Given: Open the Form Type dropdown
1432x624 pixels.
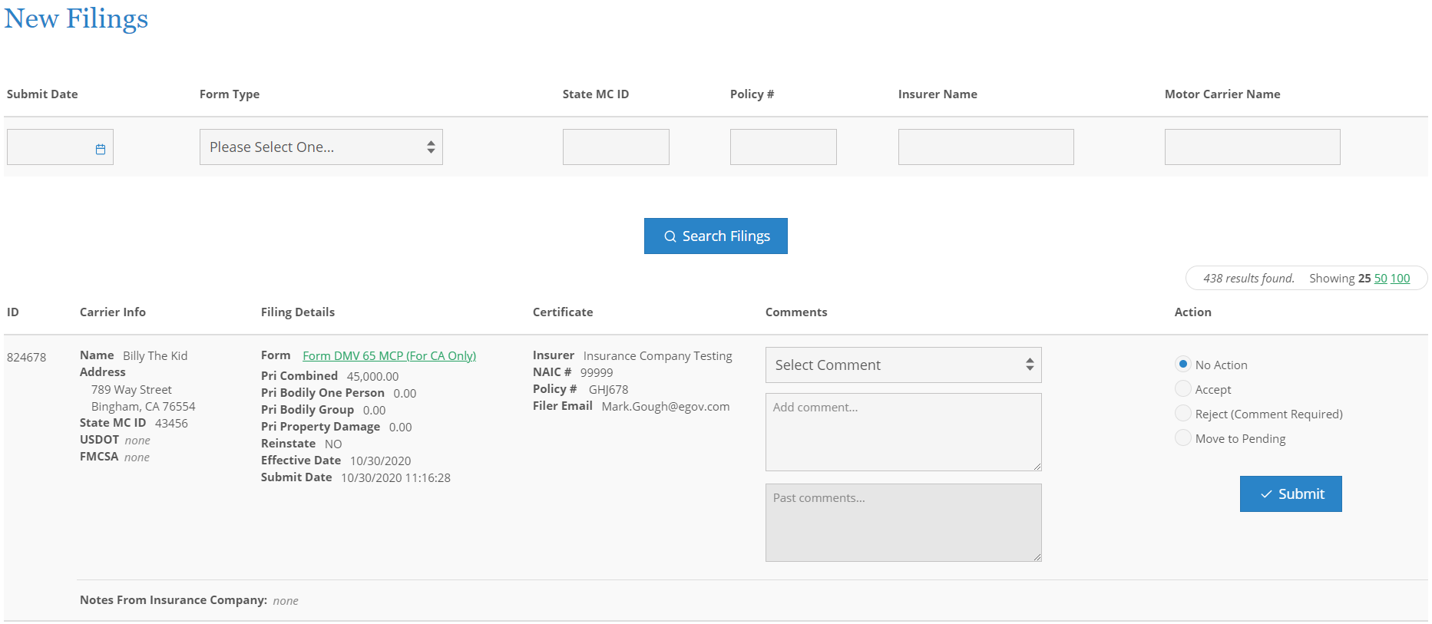Looking at the screenshot, I should [x=321, y=147].
